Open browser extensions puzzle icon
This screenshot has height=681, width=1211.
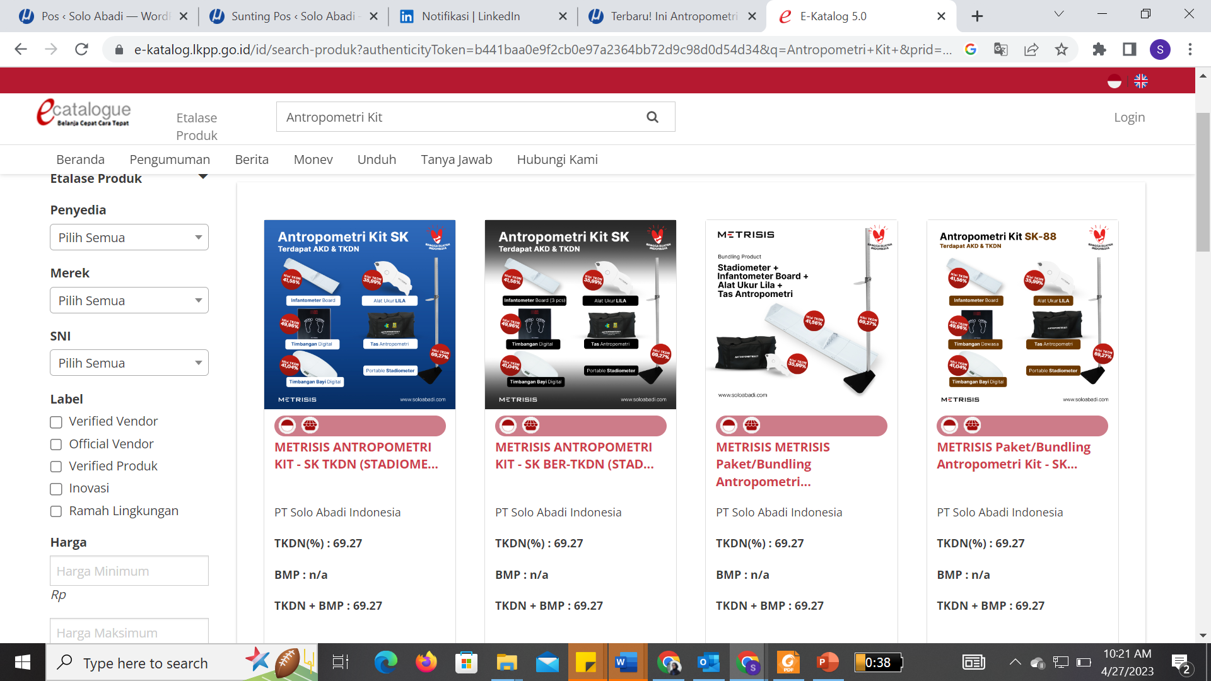pos(1099,49)
